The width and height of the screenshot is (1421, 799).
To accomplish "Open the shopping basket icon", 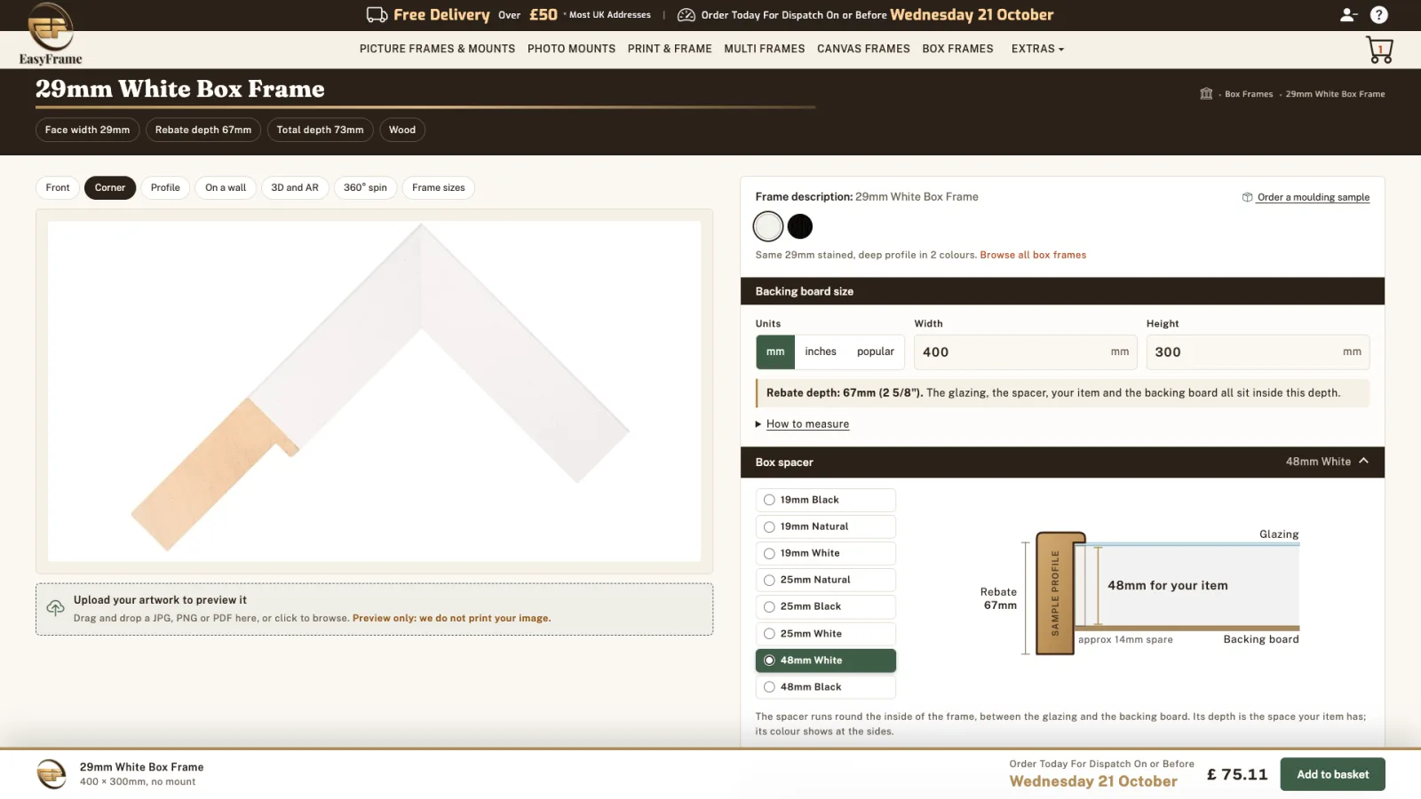I will click(x=1379, y=50).
